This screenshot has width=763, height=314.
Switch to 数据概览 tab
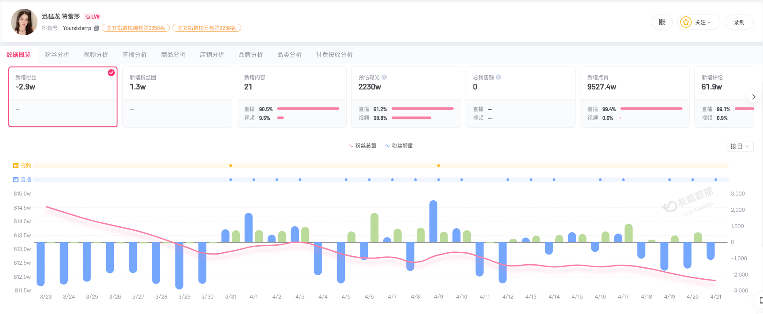(x=18, y=55)
